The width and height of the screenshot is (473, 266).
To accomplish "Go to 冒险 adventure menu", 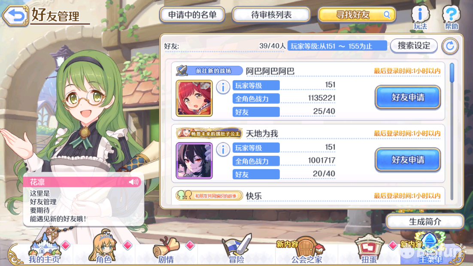I will pos(236,249).
